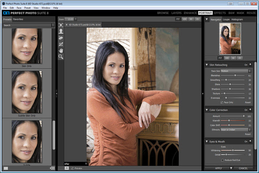Go to the Effects module
The width and height of the screenshot is (259, 173).
(x=220, y=13)
